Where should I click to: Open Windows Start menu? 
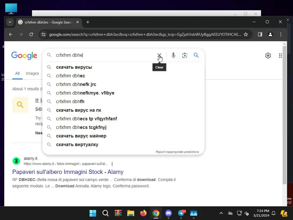tap(93, 213)
